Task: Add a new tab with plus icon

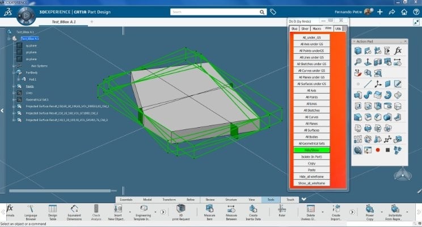Action: [x=92, y=22]
